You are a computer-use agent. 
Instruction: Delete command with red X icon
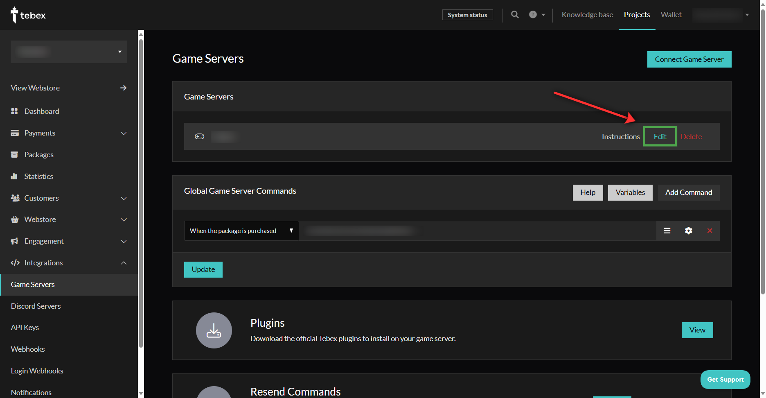coord(710,231)
